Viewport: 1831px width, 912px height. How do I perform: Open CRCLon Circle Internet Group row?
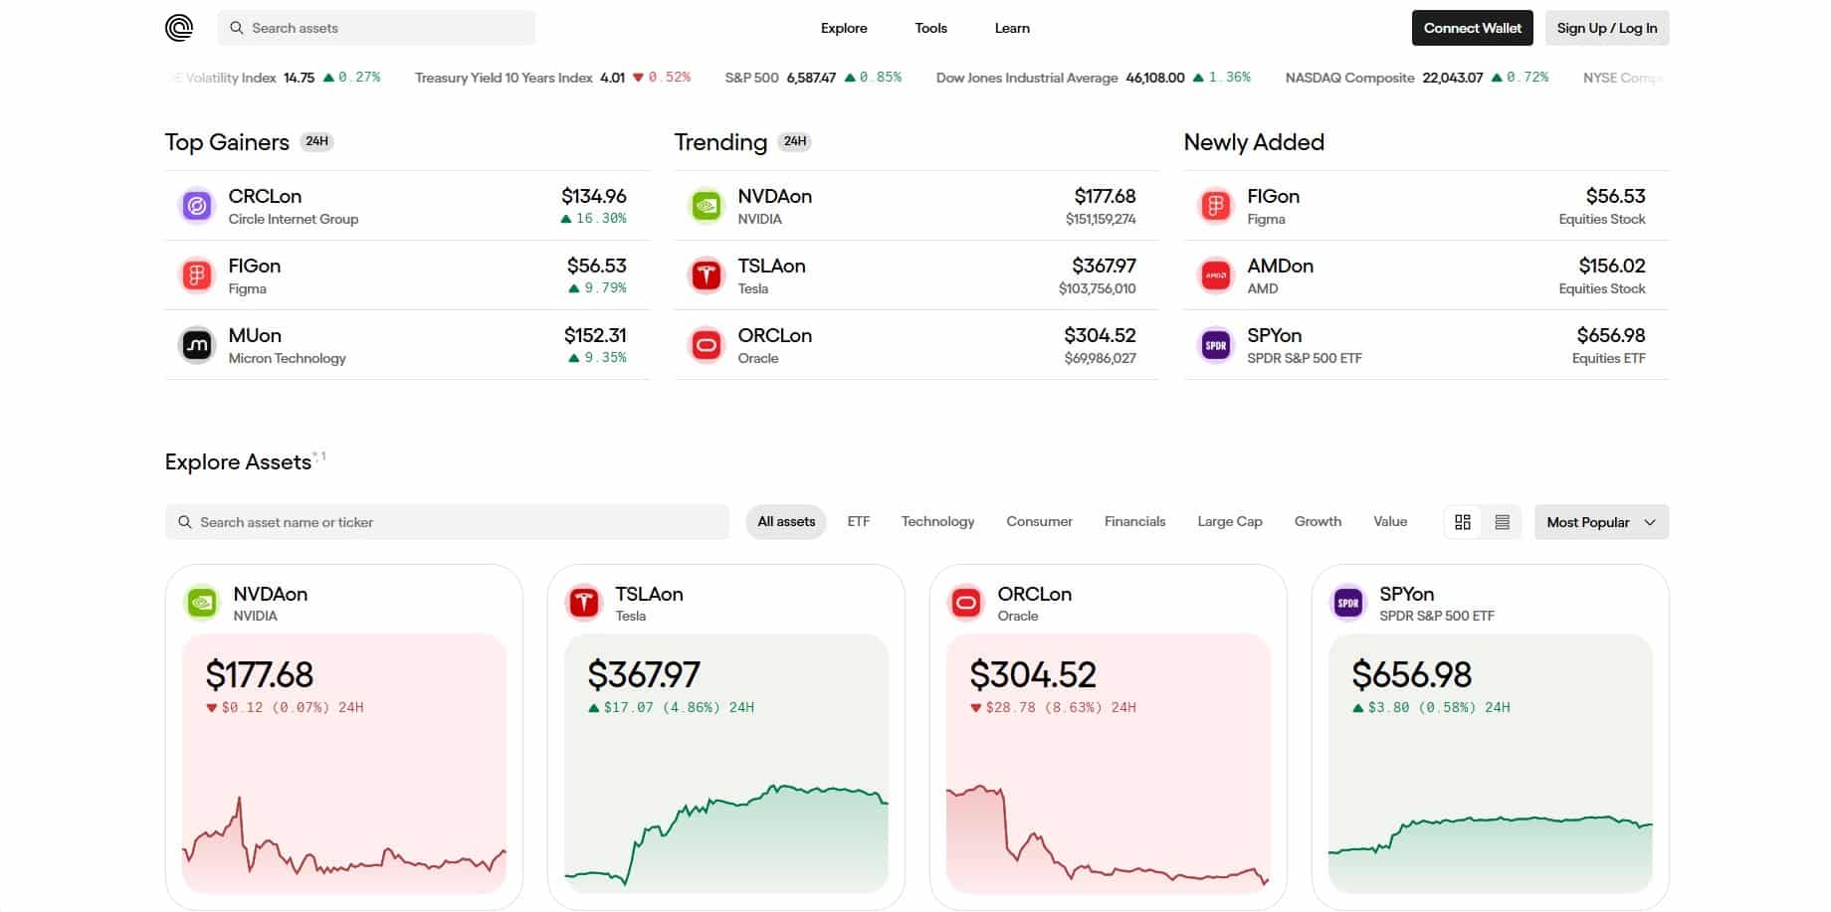(407, 206)
